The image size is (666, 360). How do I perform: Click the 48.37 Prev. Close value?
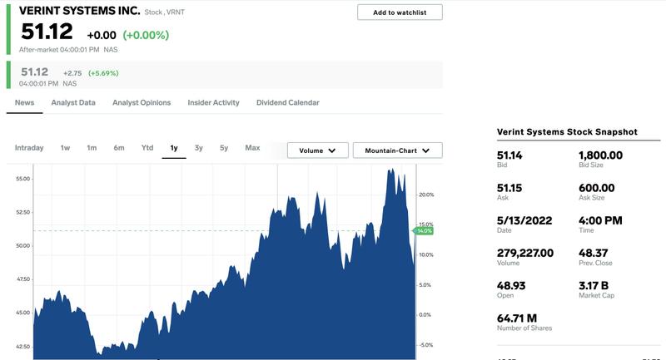pyautogui.click(x=593, y=253)
